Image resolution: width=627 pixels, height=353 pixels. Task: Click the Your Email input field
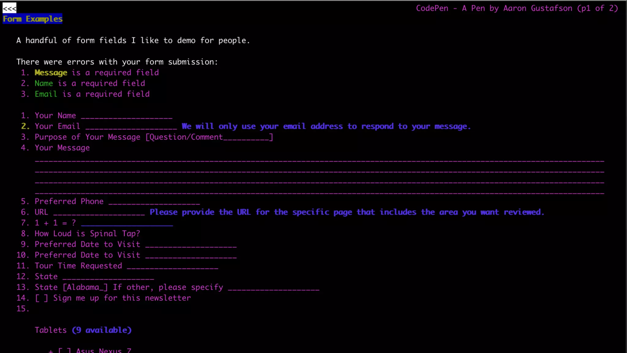click(x=131, y=127)
